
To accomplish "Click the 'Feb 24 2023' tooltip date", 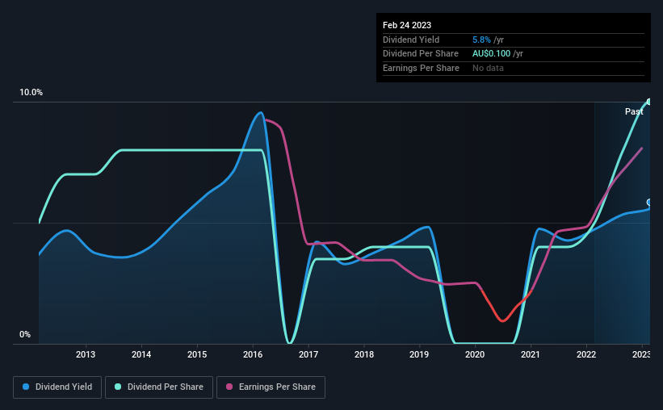I will pyautogui.click(x=407, y=25).
